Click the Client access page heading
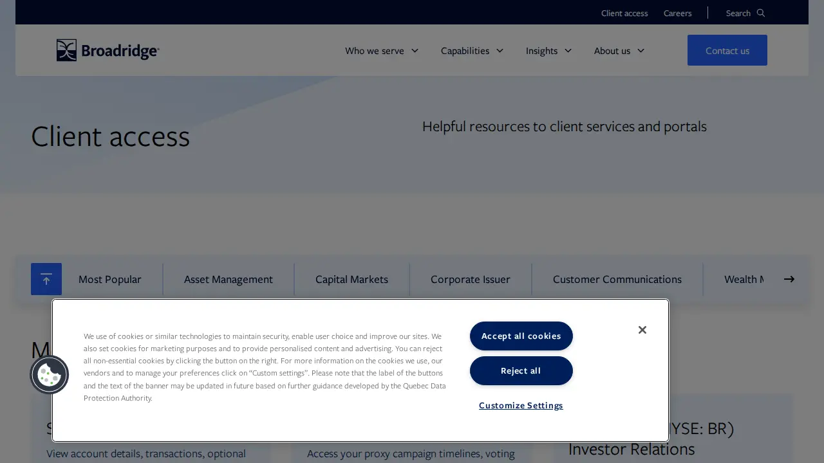 tap(111, 136)
